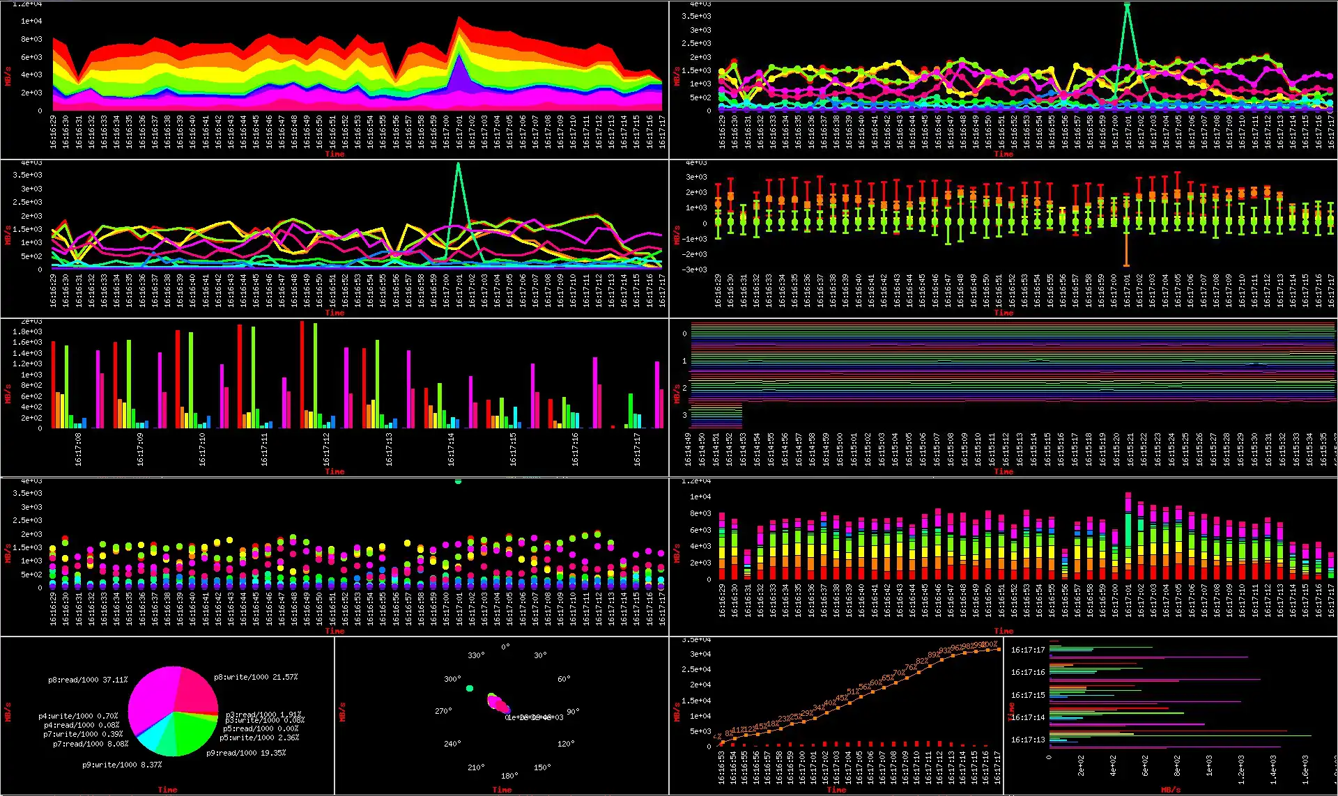1338x796 pixels.
Task: Click the 180° label on polar plot
Action: (x=509, y=776)
